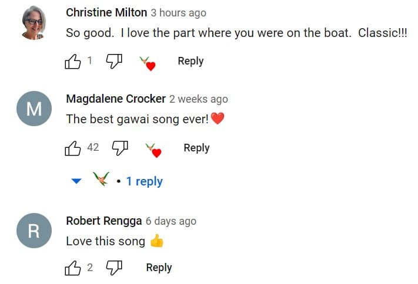Screen dimensions: 418x284
Task: Click the bird avatar beside 1 reply
Action: click(101, 178)
